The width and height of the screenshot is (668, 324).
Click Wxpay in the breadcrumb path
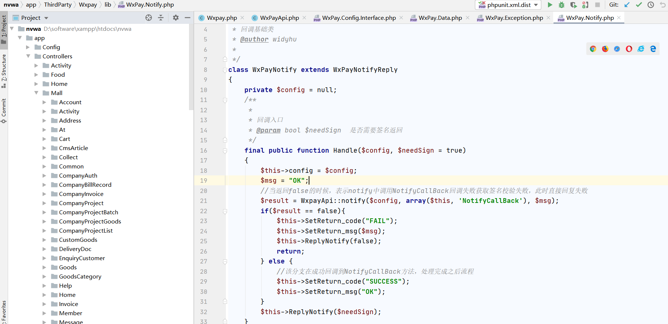[x=88, y=5]
